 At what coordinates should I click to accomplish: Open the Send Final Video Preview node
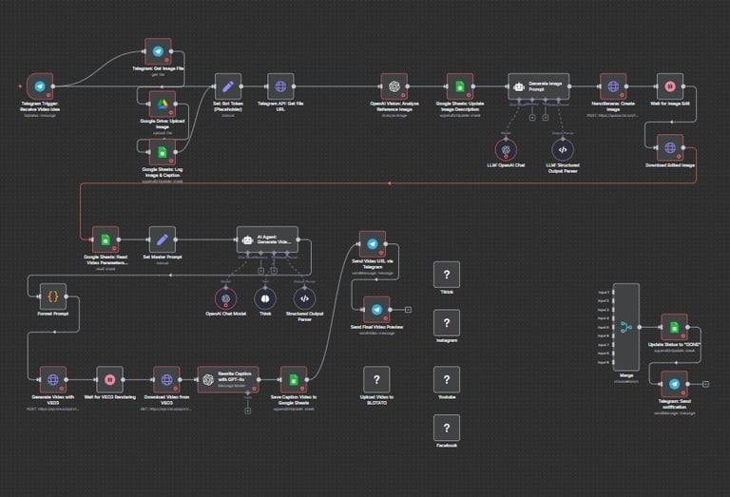tap(376, 310)
